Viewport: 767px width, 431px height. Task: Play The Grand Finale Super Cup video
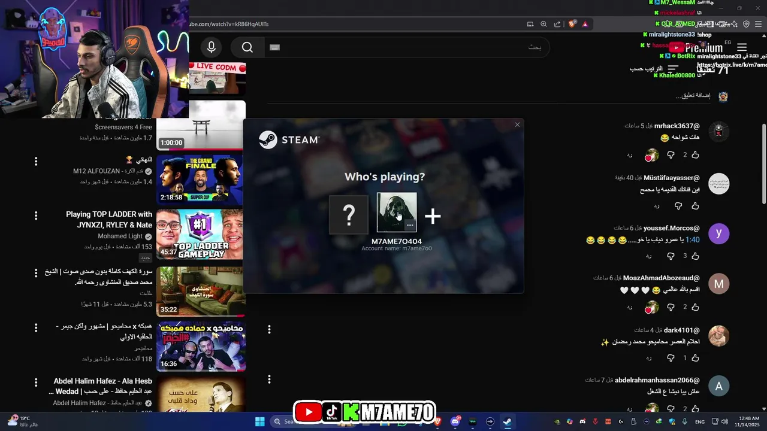click(x=201, y=180)
